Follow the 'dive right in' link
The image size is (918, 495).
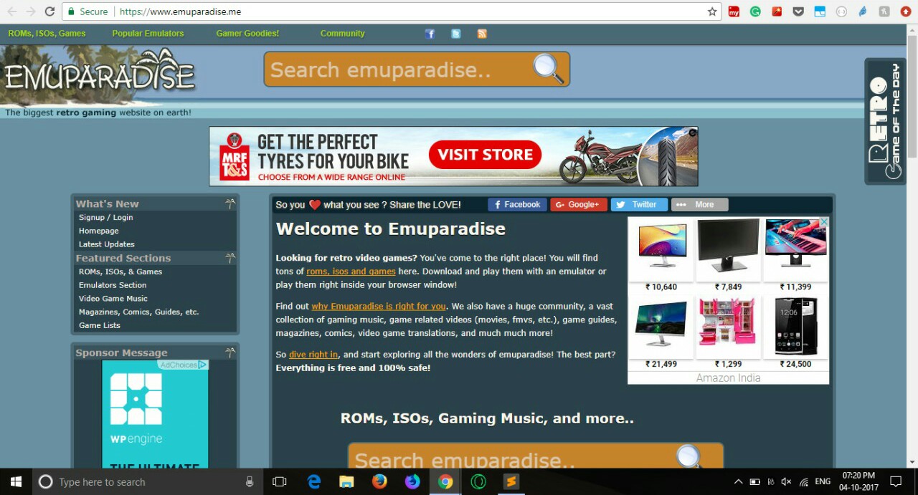(313, 354)
